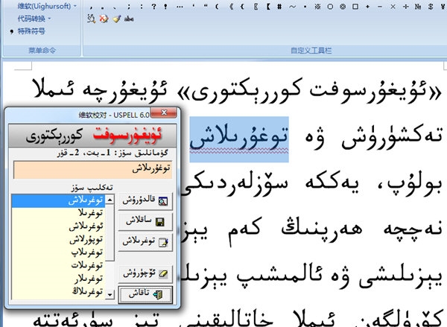Image resolution: width=447 pixels, height=327 pixels.
Task: Insert the tilde ~ symbol
Action: click(x=293, y=7)
